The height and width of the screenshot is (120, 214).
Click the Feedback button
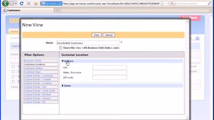point(190,18)
